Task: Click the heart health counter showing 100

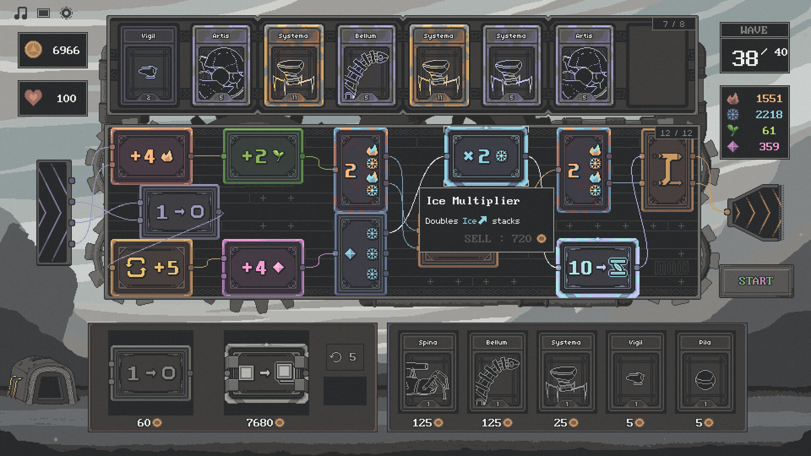Action: [53, 98]
